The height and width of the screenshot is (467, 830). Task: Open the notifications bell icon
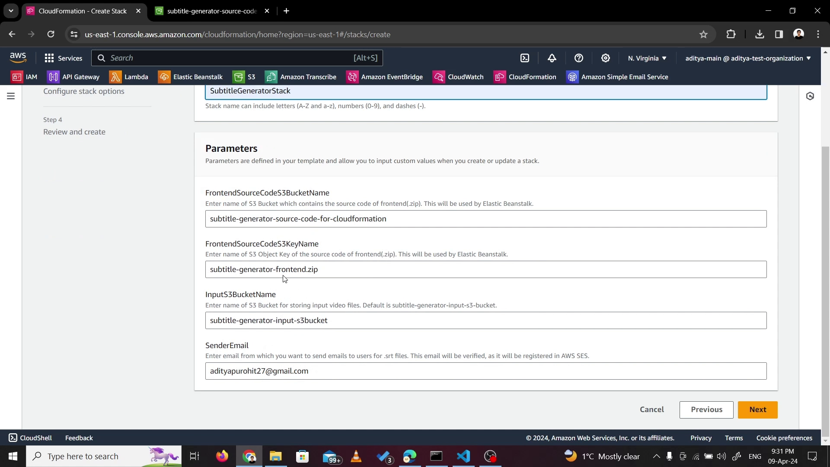(552, 58)
